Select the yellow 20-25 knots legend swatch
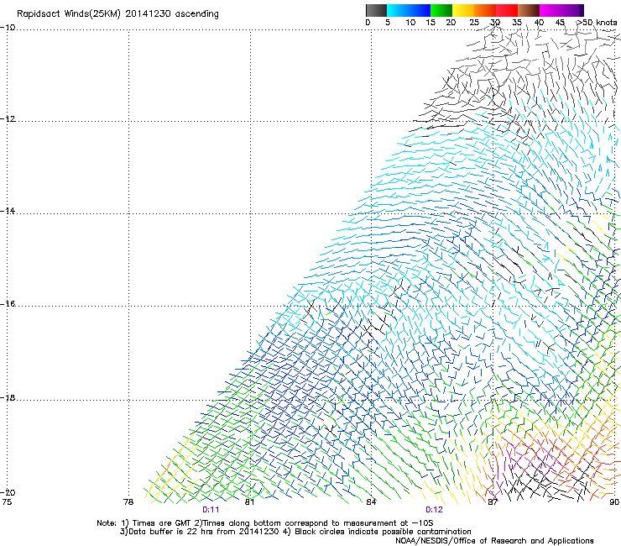This screenshot has height=546, width=621. tap(463, 10)
